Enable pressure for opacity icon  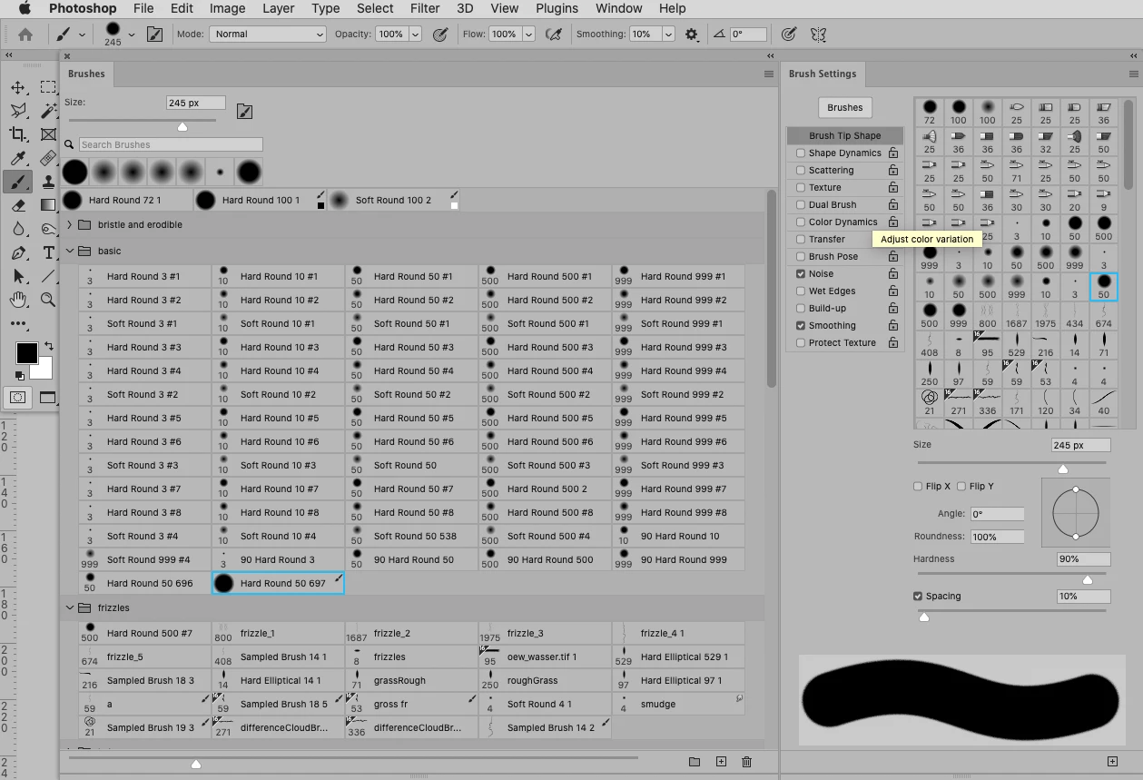(x=440, y=34)
